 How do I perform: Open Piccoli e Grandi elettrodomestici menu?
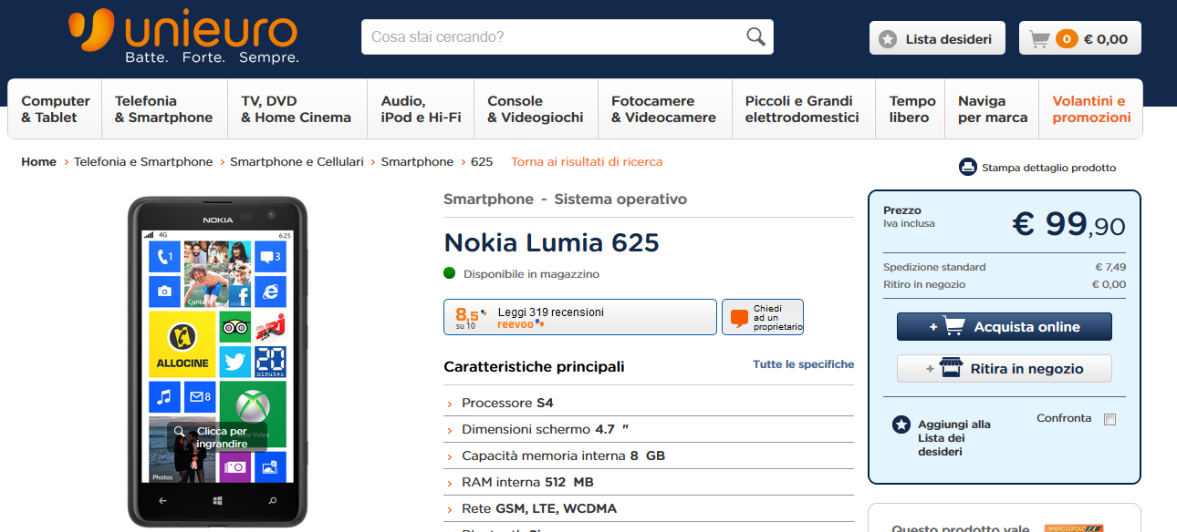point(803,109)
